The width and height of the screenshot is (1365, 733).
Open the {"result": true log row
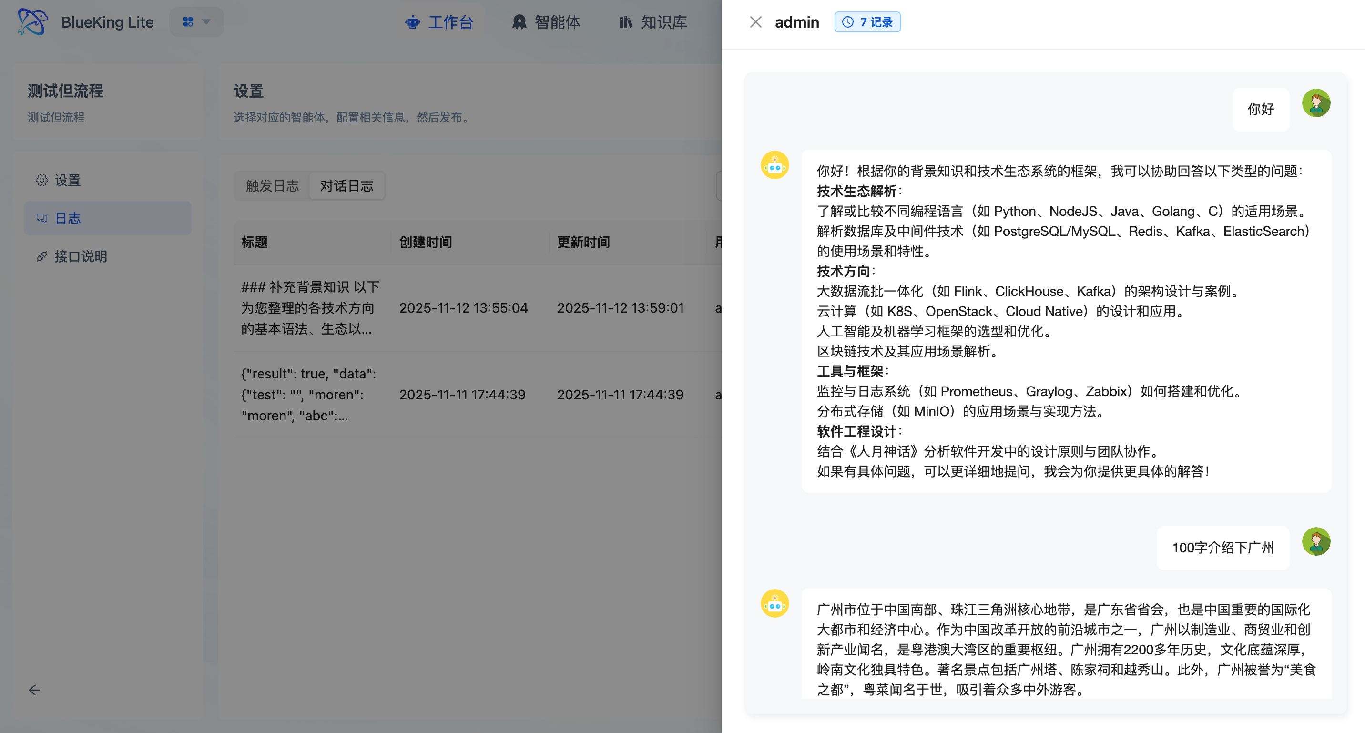point(308,395)
